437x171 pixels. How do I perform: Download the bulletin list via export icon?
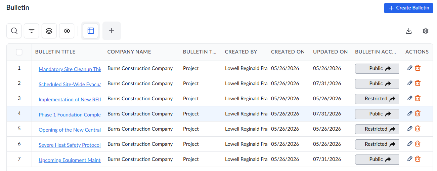409,31
